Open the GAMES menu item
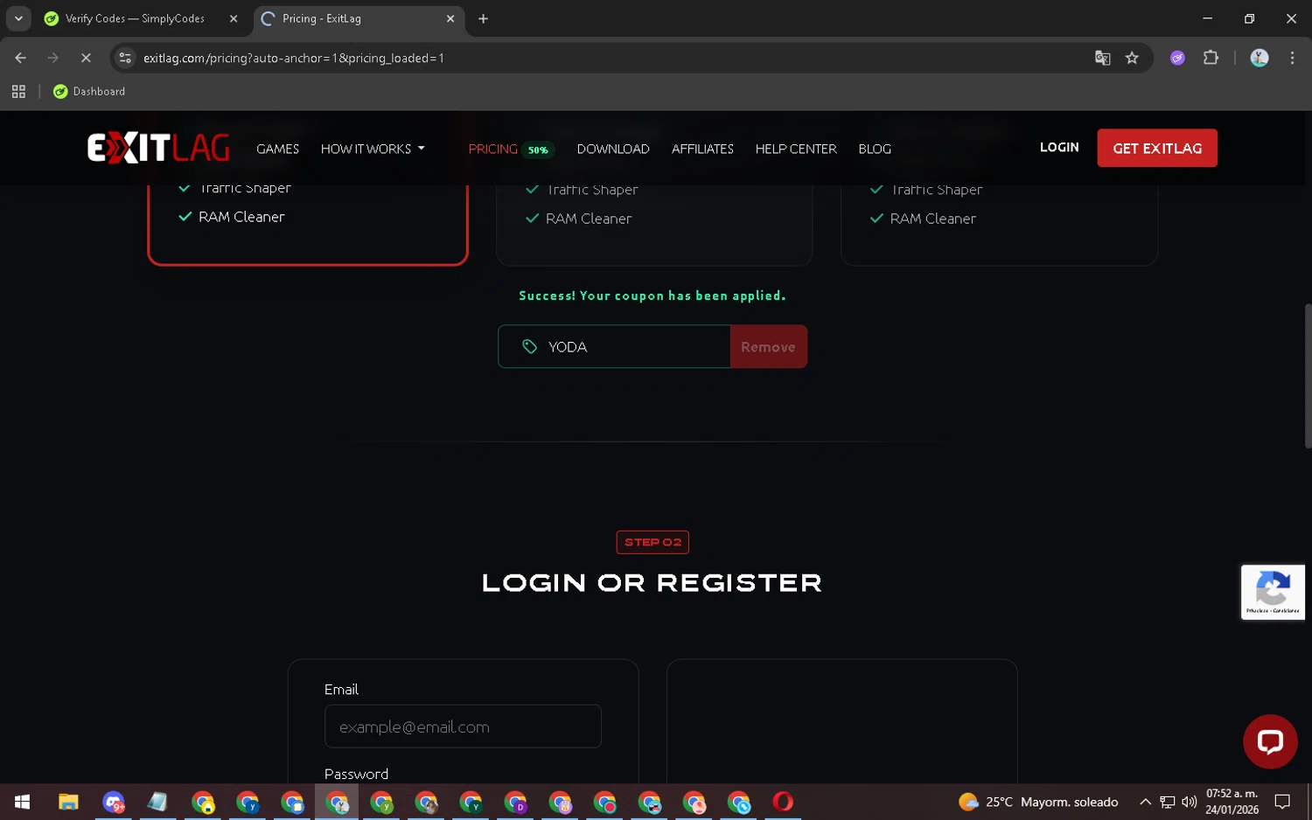The image size is (1312, 820). 277,149
